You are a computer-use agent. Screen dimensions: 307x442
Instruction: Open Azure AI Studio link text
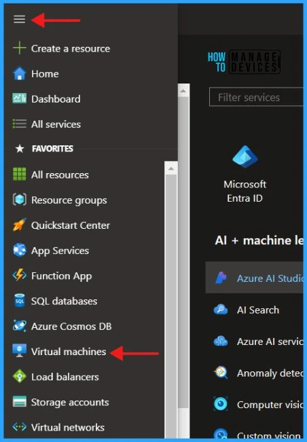click(270, 278)
